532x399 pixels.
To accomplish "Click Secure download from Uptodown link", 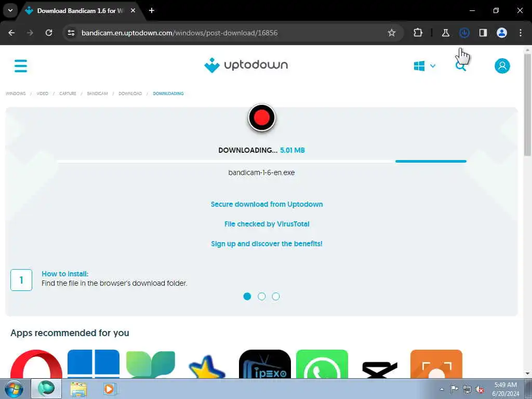I will (x=267, y=204).
